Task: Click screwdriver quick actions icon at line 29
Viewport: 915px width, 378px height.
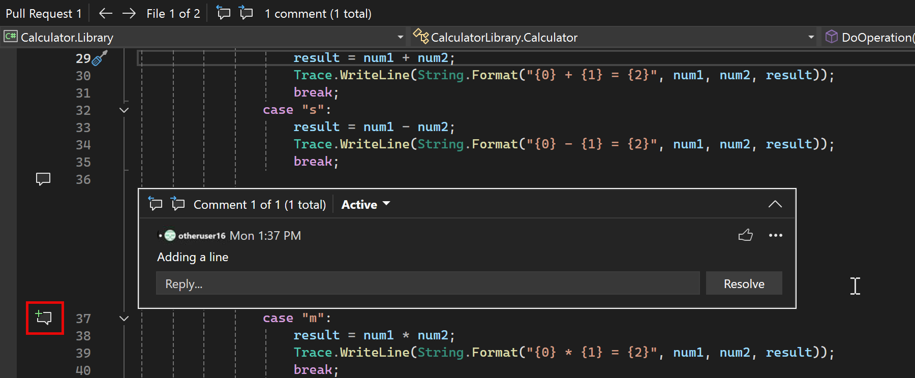Action: point(100,58)
